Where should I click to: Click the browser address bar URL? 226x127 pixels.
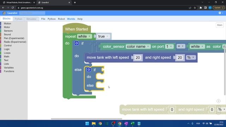coord(32,8)
